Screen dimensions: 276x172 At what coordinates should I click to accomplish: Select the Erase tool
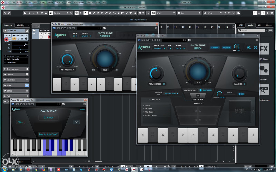tap(98, 13)
